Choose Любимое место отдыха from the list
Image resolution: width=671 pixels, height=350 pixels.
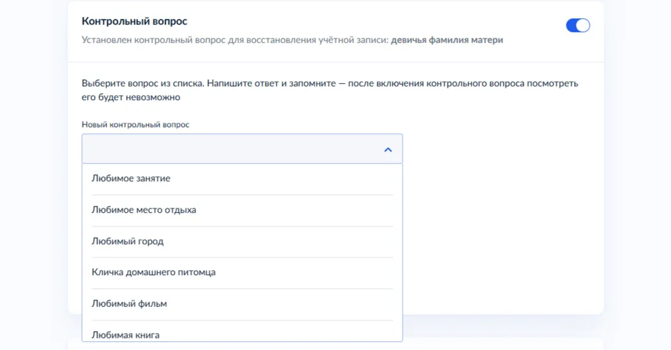144,210
